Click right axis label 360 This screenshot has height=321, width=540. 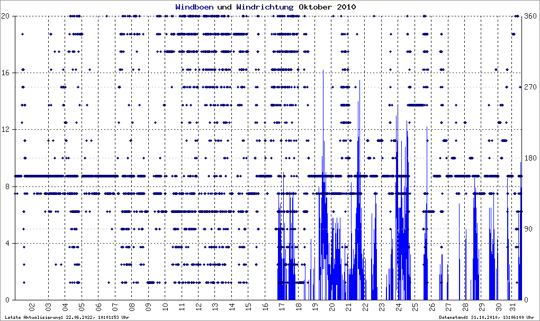click(x=530, y=16)
